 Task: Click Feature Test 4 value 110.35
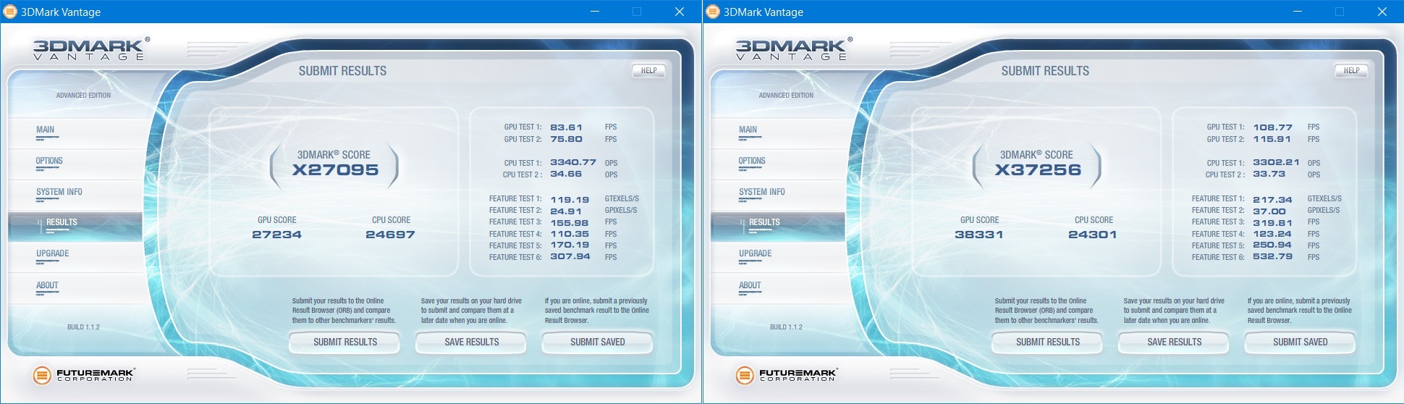click(x=570, y=234)
